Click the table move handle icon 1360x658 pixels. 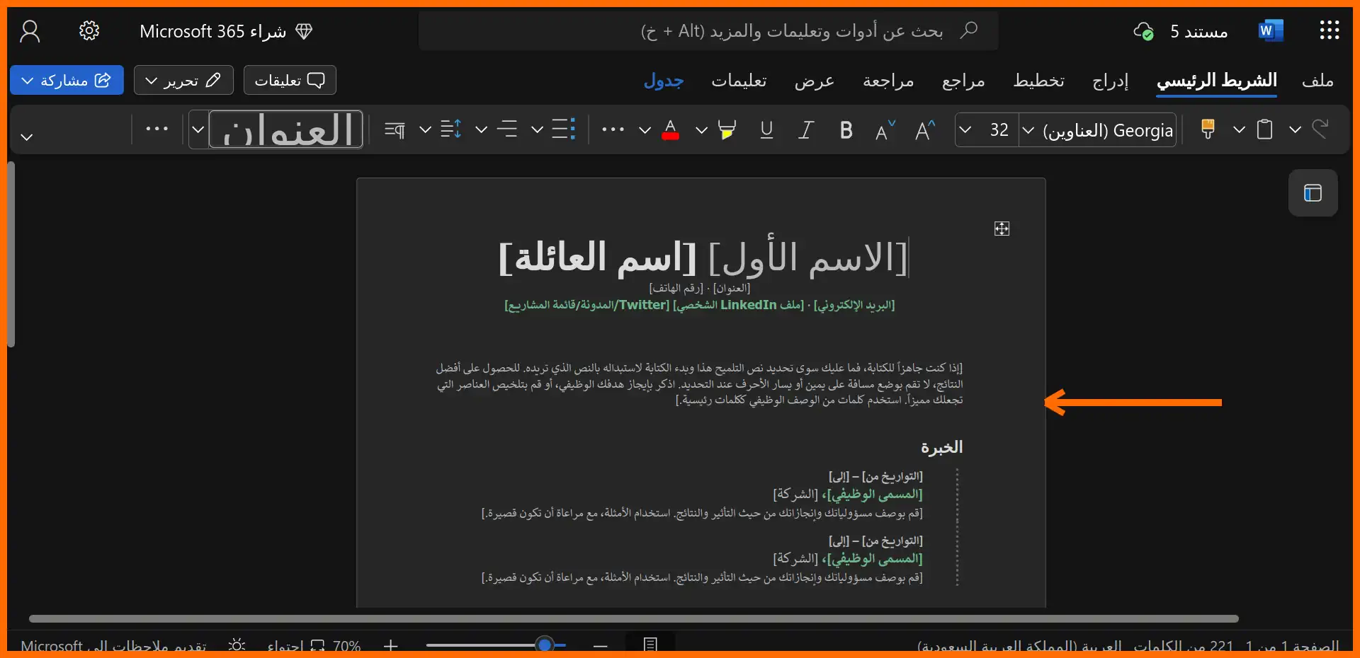coord(1002,229)
